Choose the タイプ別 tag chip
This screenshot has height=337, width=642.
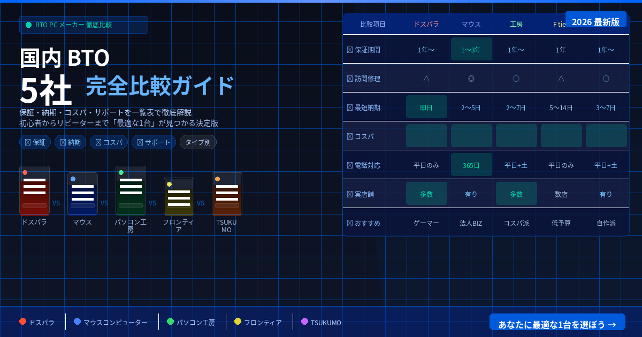tap(198, 142)
